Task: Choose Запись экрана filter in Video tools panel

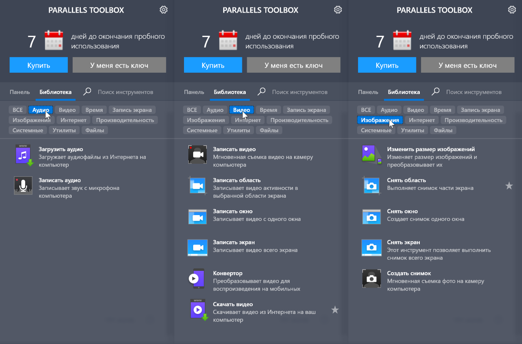Action: pos(306,110)
